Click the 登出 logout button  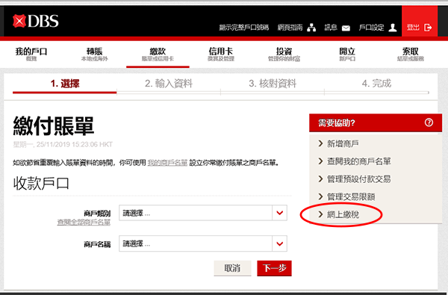click(x=420, y=21)
